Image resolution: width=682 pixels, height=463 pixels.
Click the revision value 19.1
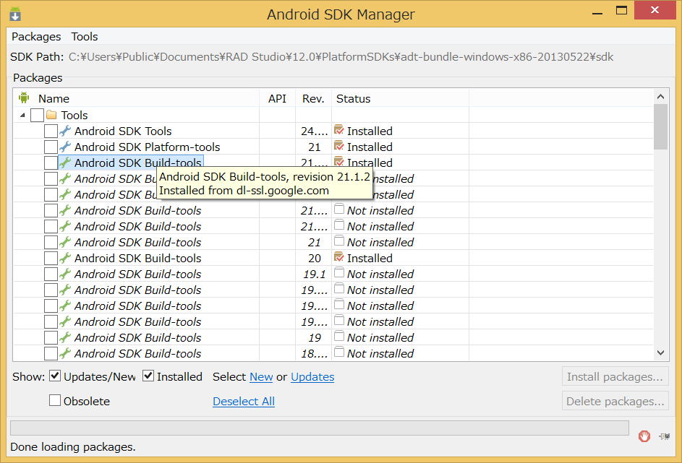click(315, 274)
